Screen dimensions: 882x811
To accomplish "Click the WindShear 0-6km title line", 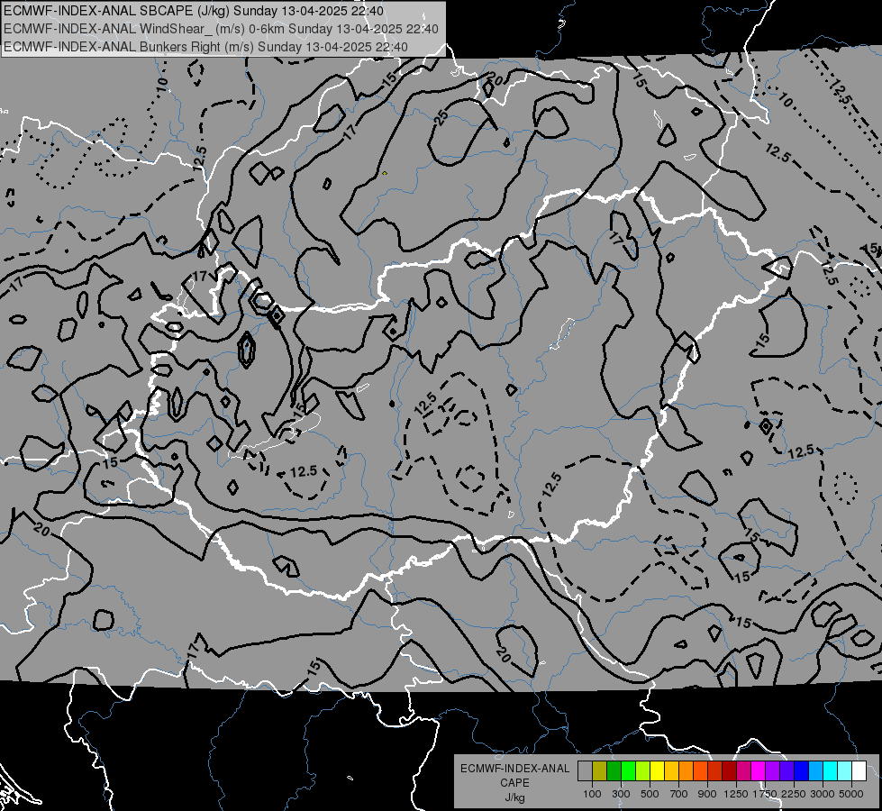I will point(221,29).
